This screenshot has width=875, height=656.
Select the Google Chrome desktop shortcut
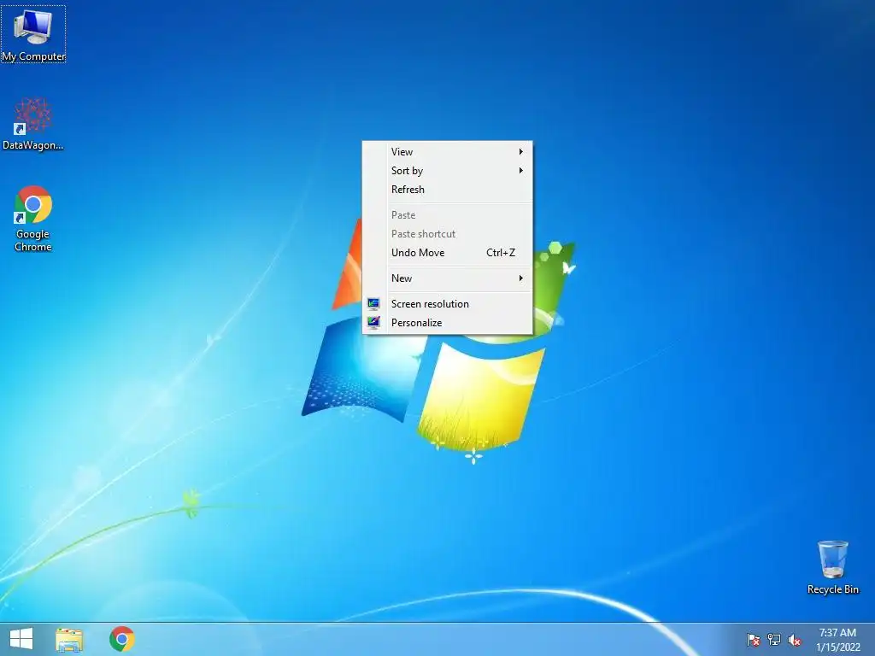(33, 219)
